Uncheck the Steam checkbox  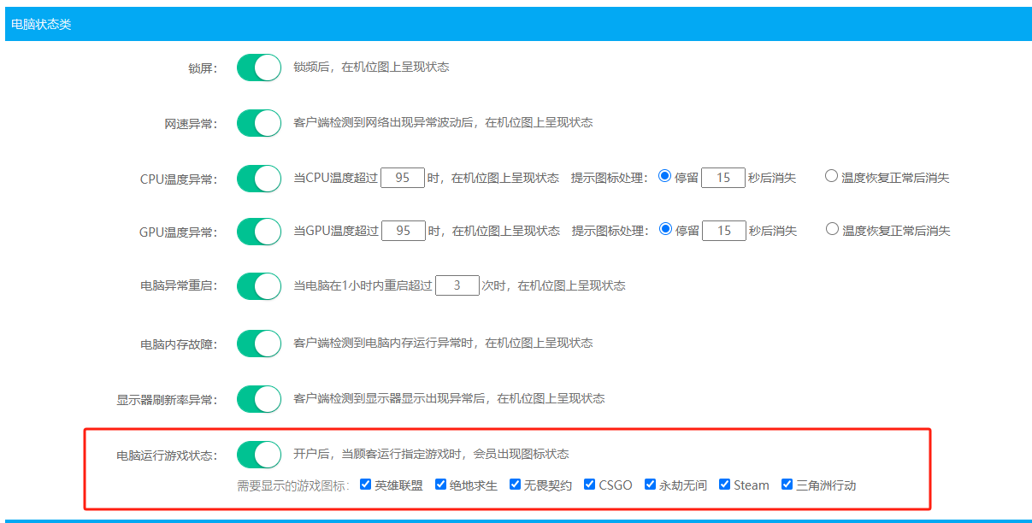pyautogui.click(x=725, y=485)
